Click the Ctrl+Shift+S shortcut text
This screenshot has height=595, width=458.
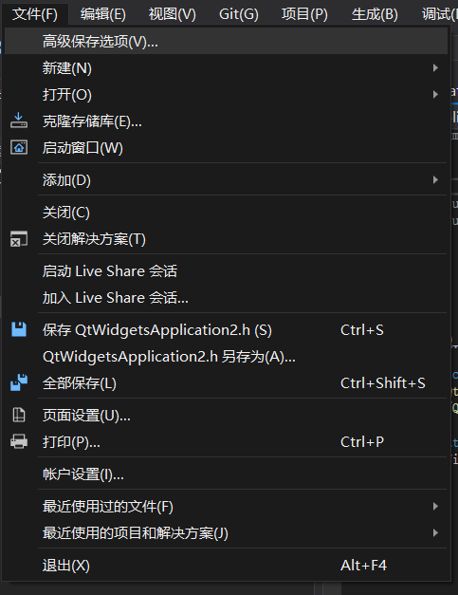click(x=383, y=382)
